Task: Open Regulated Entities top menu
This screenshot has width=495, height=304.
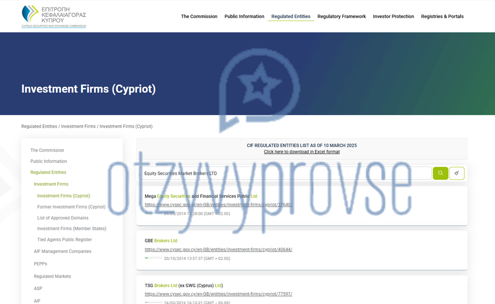Action: 291,17
